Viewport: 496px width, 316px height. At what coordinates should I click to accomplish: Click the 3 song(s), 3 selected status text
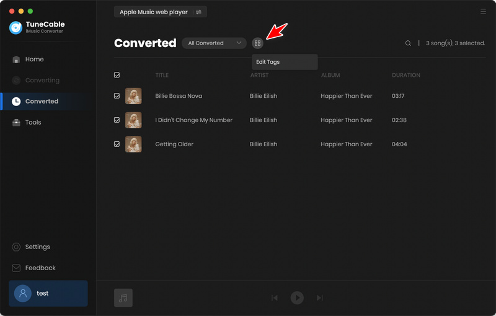[x=455, y=43]
